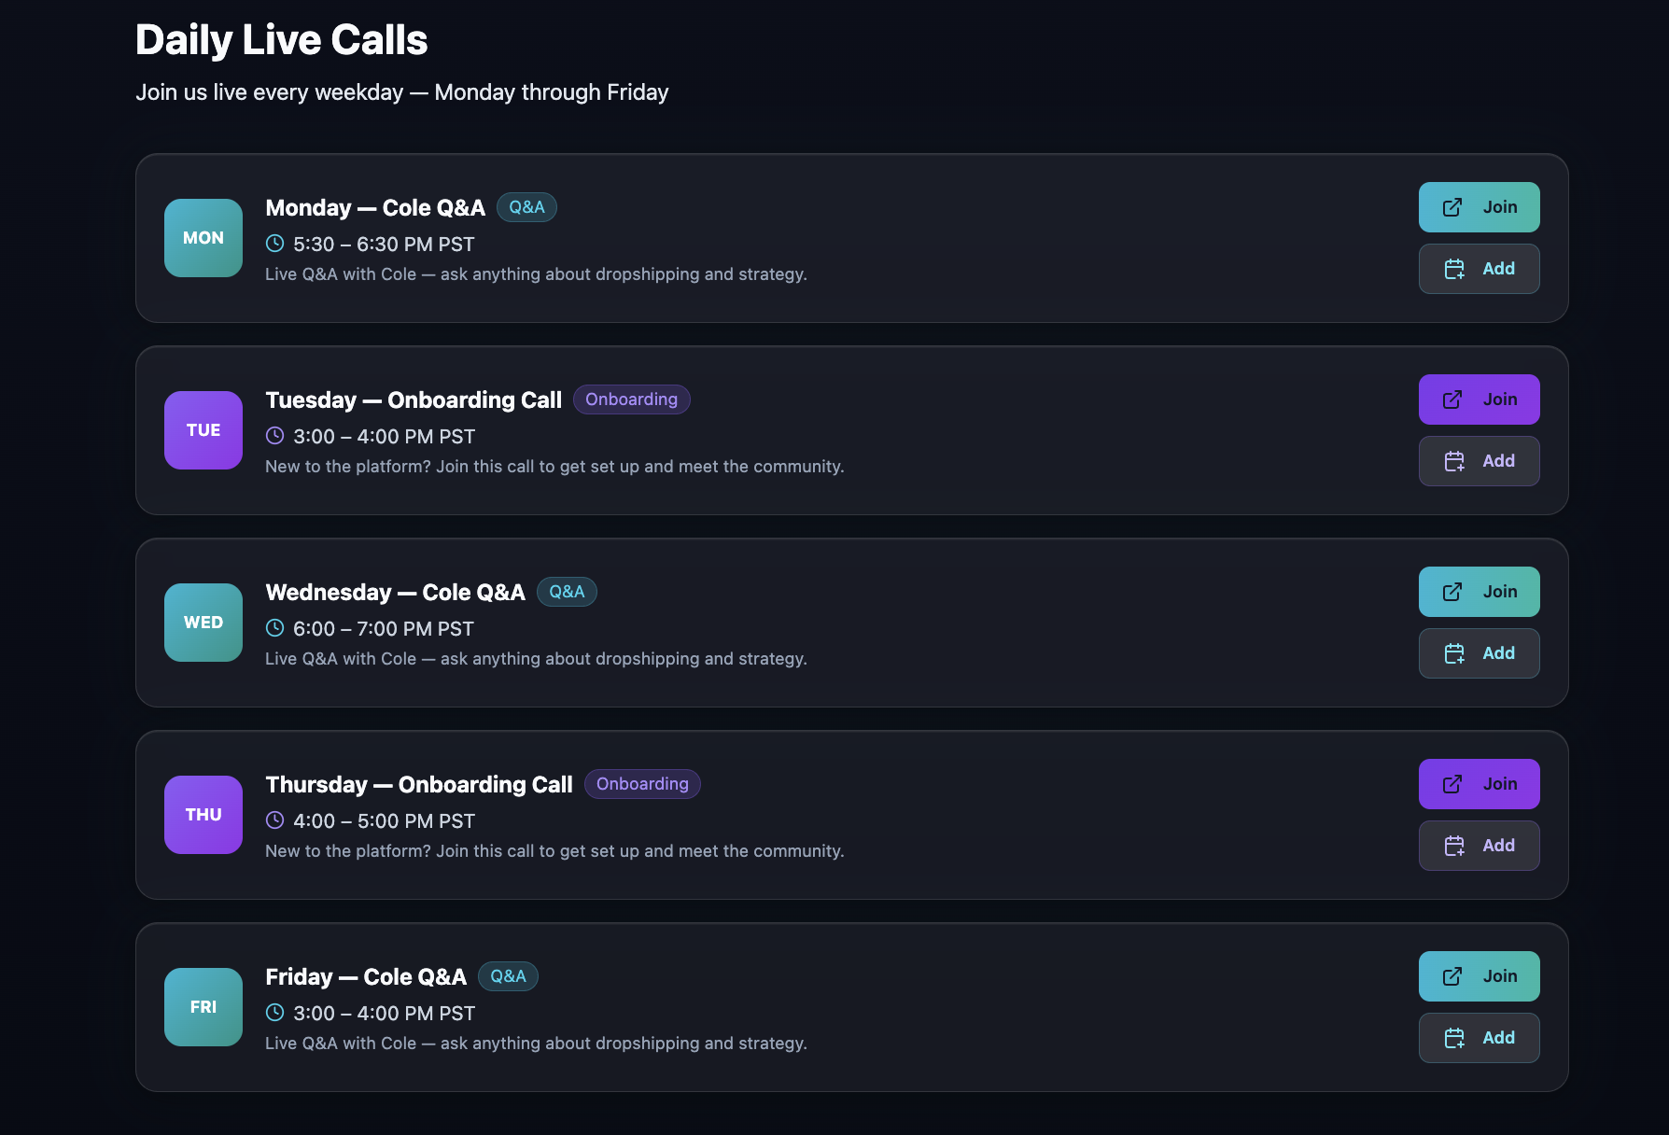Click the calendar-add icon beside Tuesday's Add button

click(1455, 460)
